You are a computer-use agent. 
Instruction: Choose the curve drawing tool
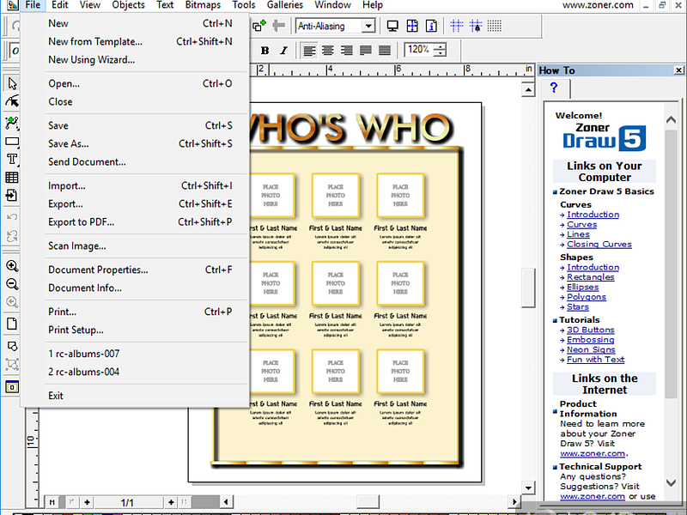(x=12, y=123)
